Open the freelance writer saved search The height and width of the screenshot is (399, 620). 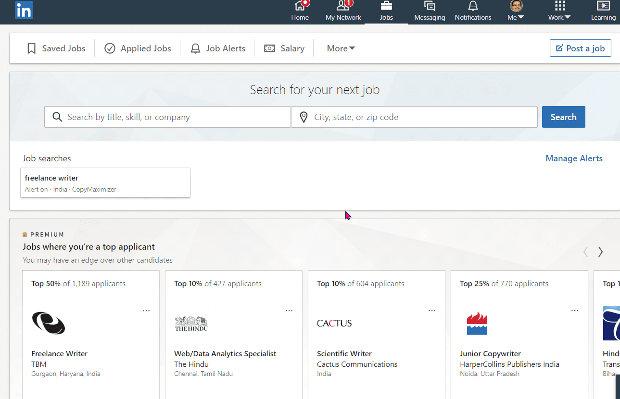pyautogui.click(x=105, y=182)
